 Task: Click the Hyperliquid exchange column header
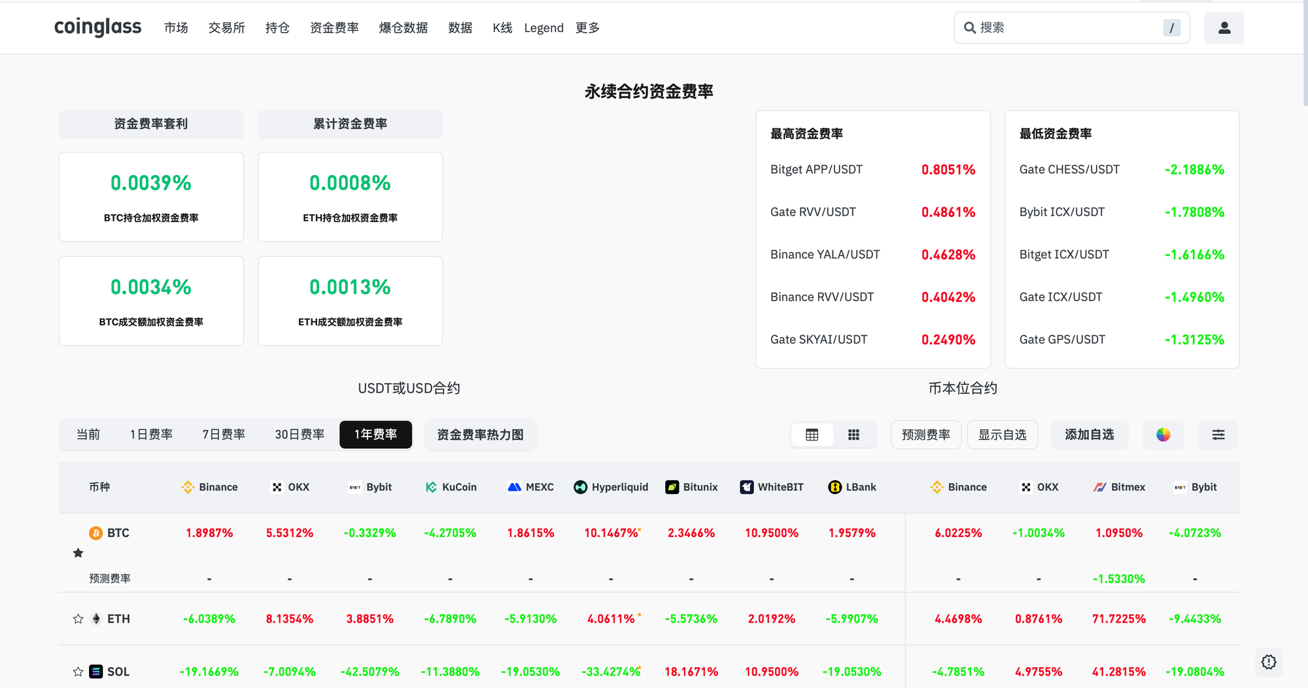[x=611, y=487]
